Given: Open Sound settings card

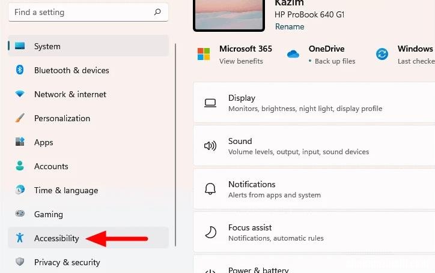Looking at the screenshot, I should pyautogui.click(x=314, y=146).
